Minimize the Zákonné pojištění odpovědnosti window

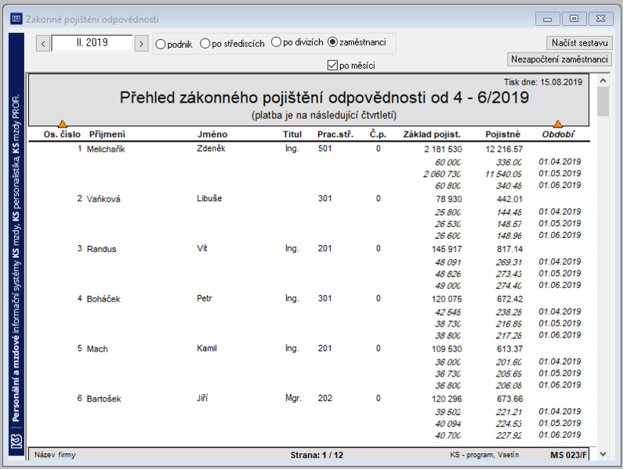[548, 19]
